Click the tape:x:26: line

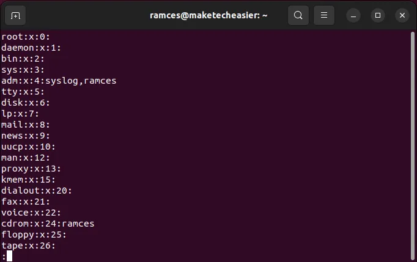pyautogui.click(x=29, y=246)
